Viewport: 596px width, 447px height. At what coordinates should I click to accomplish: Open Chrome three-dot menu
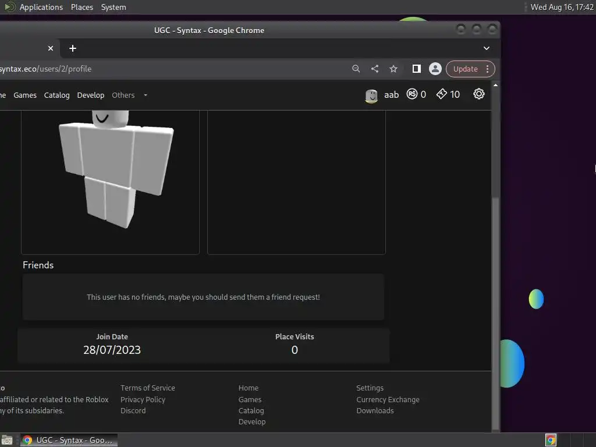tap(487, 69)
